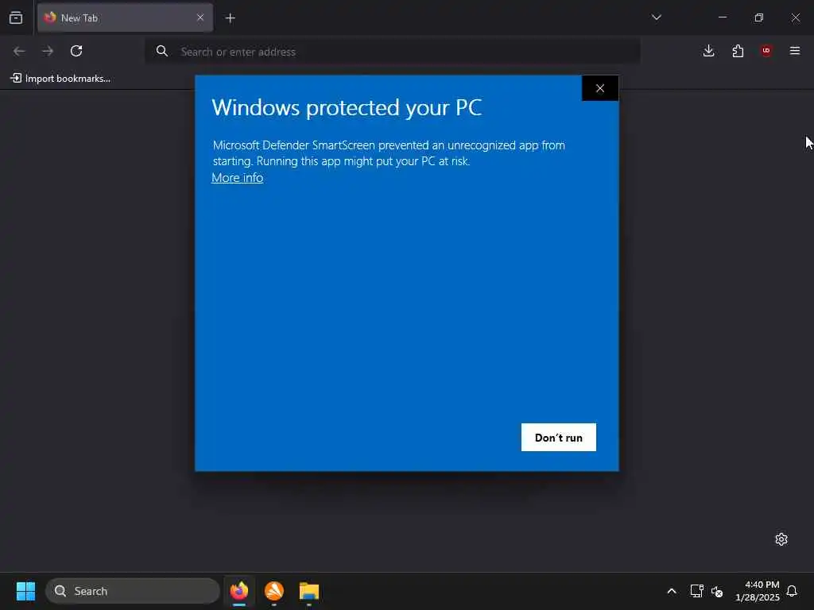Image resolution: width=814 pixels, height=610 pixels.
Task: Restore down the Firefox window
Action: pos(759,17)
